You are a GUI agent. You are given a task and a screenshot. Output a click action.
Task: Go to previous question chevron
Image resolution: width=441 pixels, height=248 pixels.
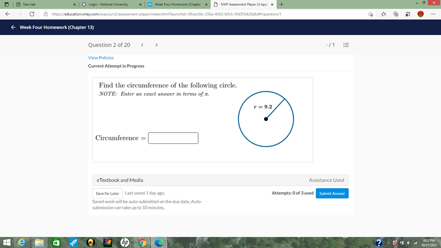click(x=142, y=45)
